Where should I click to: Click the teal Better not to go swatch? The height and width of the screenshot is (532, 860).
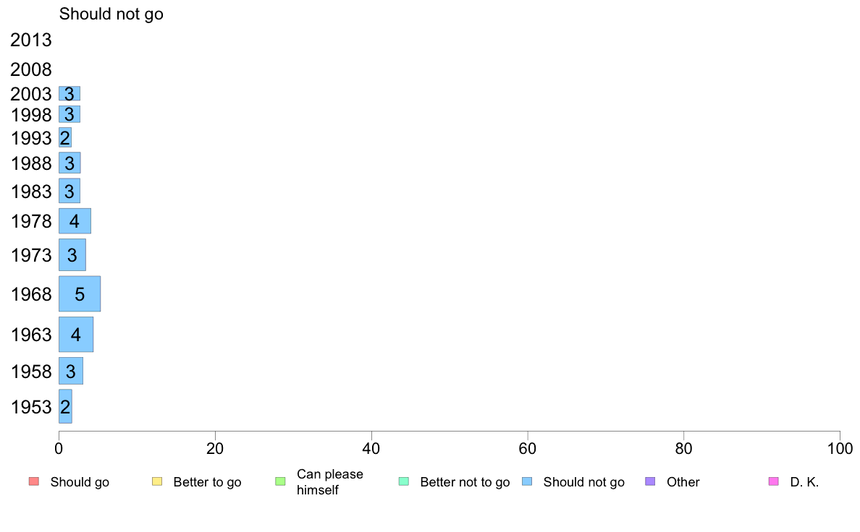click(x=404, y=481)
